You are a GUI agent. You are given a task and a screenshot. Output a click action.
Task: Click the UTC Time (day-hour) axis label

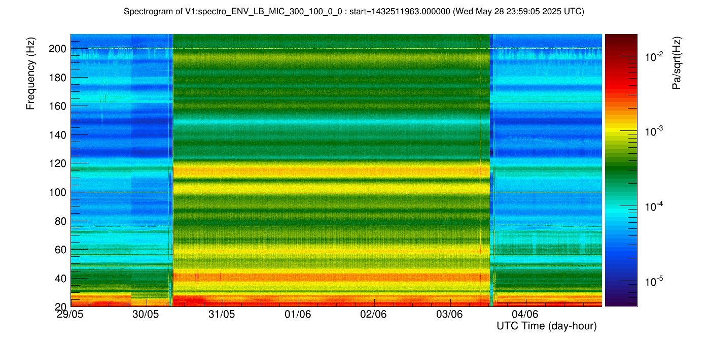click(546, 326)
